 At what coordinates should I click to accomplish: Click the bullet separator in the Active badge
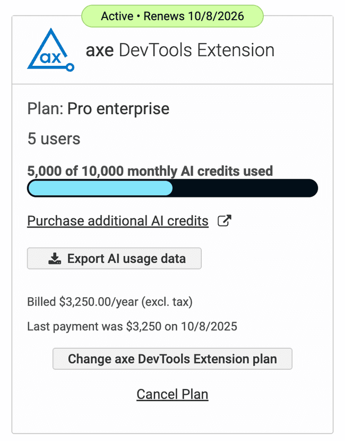point(139,16)
